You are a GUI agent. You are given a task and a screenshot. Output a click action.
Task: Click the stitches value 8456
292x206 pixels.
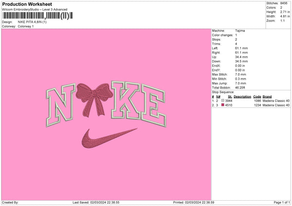(284, 3)
